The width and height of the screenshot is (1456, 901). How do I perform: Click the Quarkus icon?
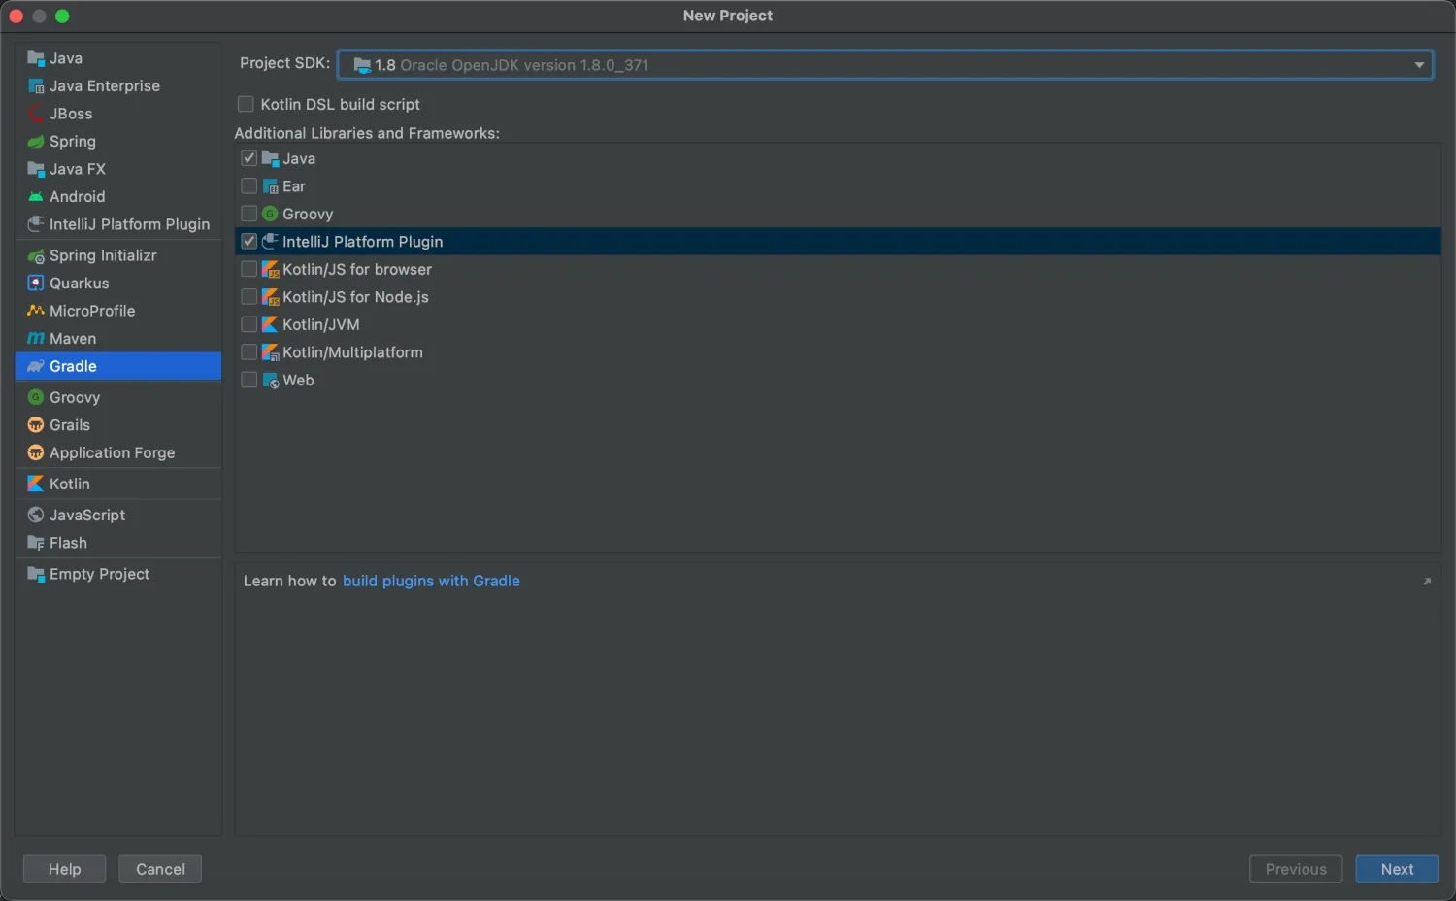36,284
